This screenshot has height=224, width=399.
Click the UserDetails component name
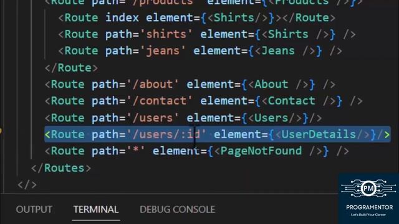pos(319,134)
